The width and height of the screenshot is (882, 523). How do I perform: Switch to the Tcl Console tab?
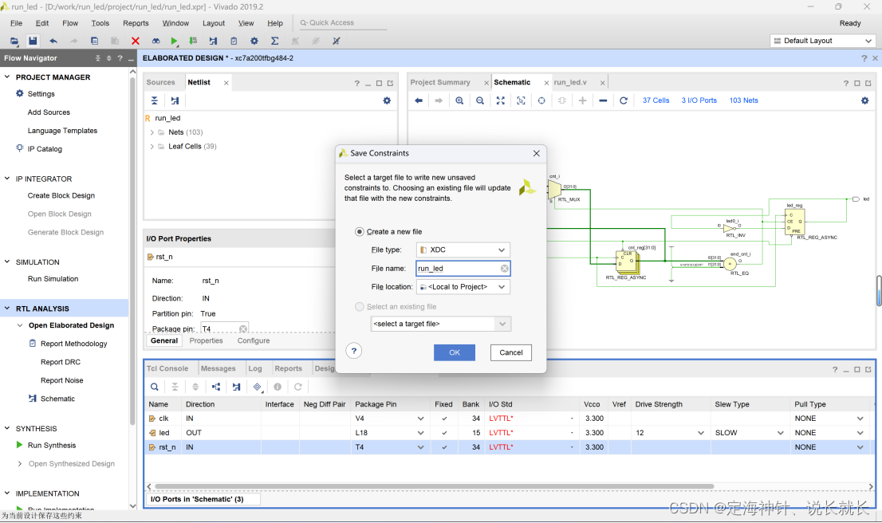pos(167,369)
